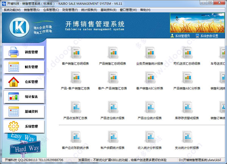Open the 业务员销售统计报表 report icon
The width and height of the screenshot is (227, 164).
(150, 53)
